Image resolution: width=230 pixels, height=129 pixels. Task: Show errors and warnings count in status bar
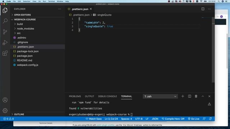click(9, 119)
